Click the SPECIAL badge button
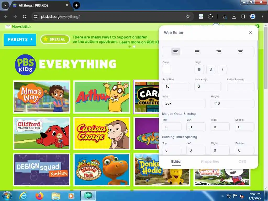This screenshot has width=268, height=201. tap(55, 39)
